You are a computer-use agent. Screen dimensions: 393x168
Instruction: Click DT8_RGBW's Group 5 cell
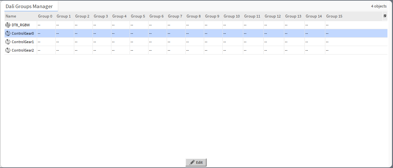[139, 25]
